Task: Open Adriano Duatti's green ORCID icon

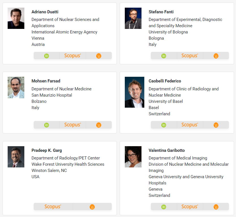Action: click(46, 56)
